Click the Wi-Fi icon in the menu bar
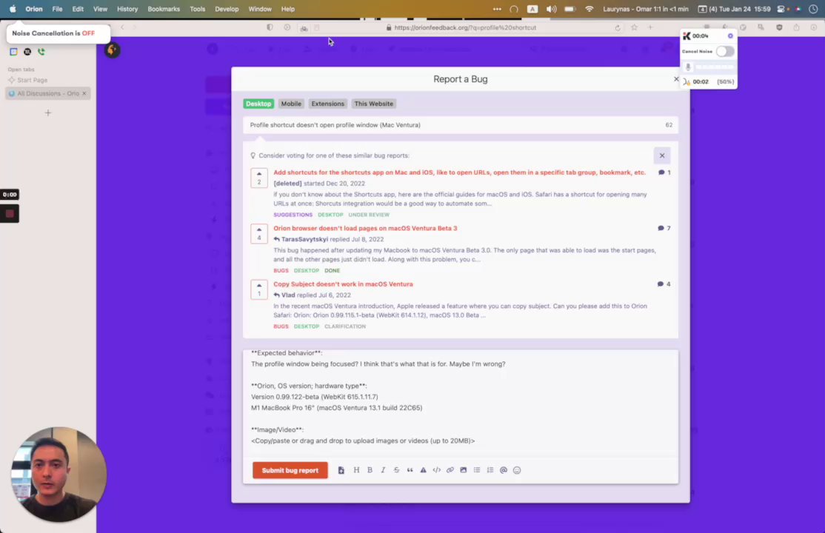Viewport: 825px width, 533px height. pos(589,9)
